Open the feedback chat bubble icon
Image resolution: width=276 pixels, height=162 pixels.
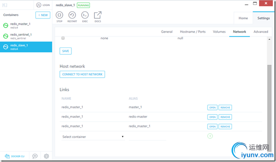pyautogui.click(x=35, y=156)
